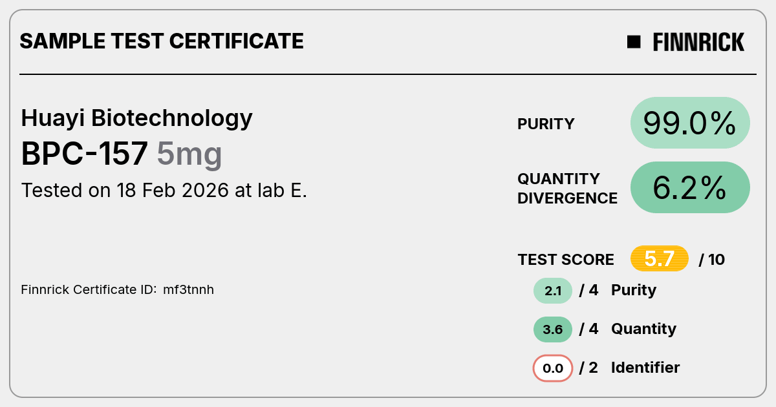Click the Identifier score label
Screen dimensions: 776x407
pos(645,368)
